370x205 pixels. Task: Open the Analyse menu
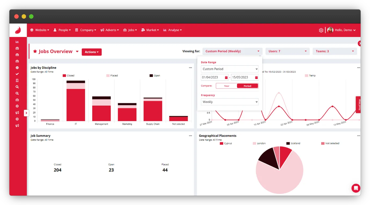[173, 30]
